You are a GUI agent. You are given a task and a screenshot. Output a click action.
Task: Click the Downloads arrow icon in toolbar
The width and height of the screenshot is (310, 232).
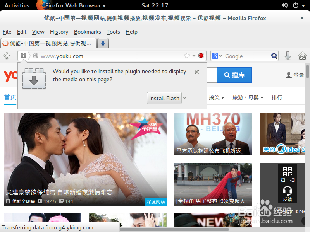pyautogui.click(x=288, y=56)
